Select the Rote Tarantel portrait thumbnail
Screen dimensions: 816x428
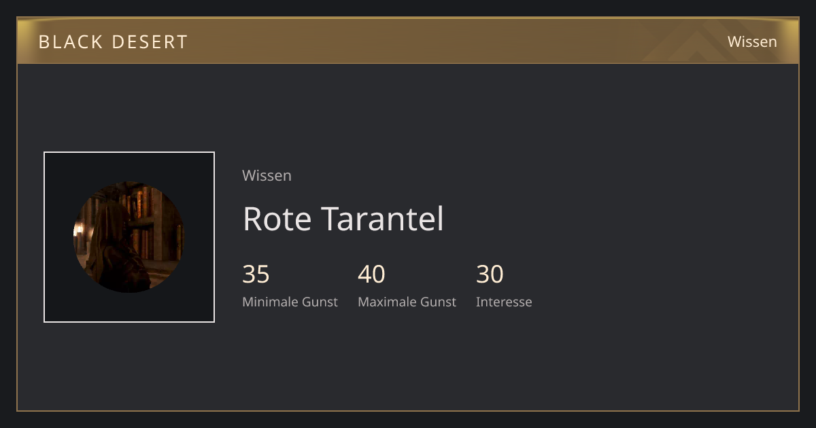click(129, 237)
